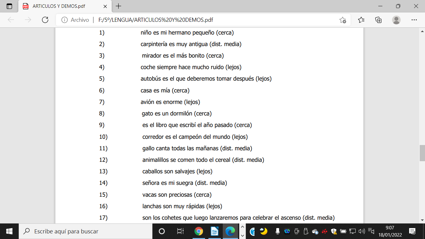
Task: Open Cortana circle icon
Action: pos(161,231)
